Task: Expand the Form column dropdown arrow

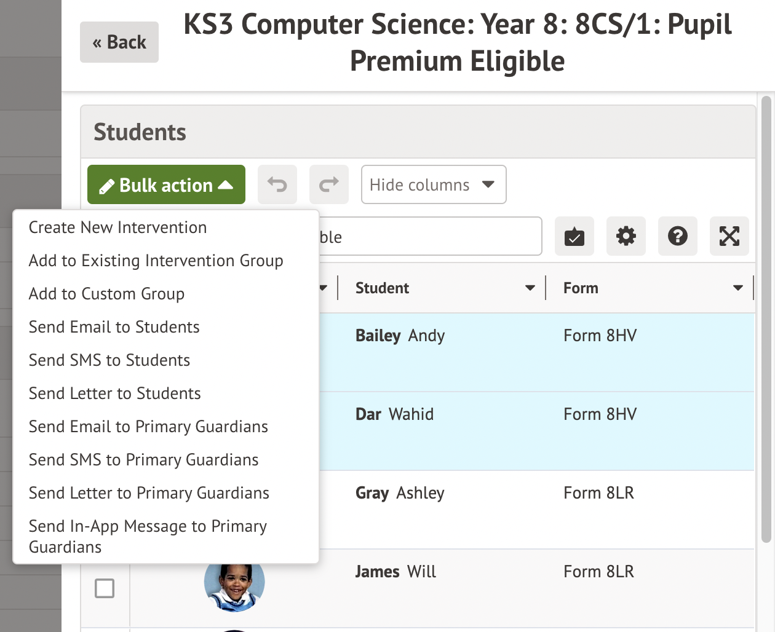Action: pos(738,288)
